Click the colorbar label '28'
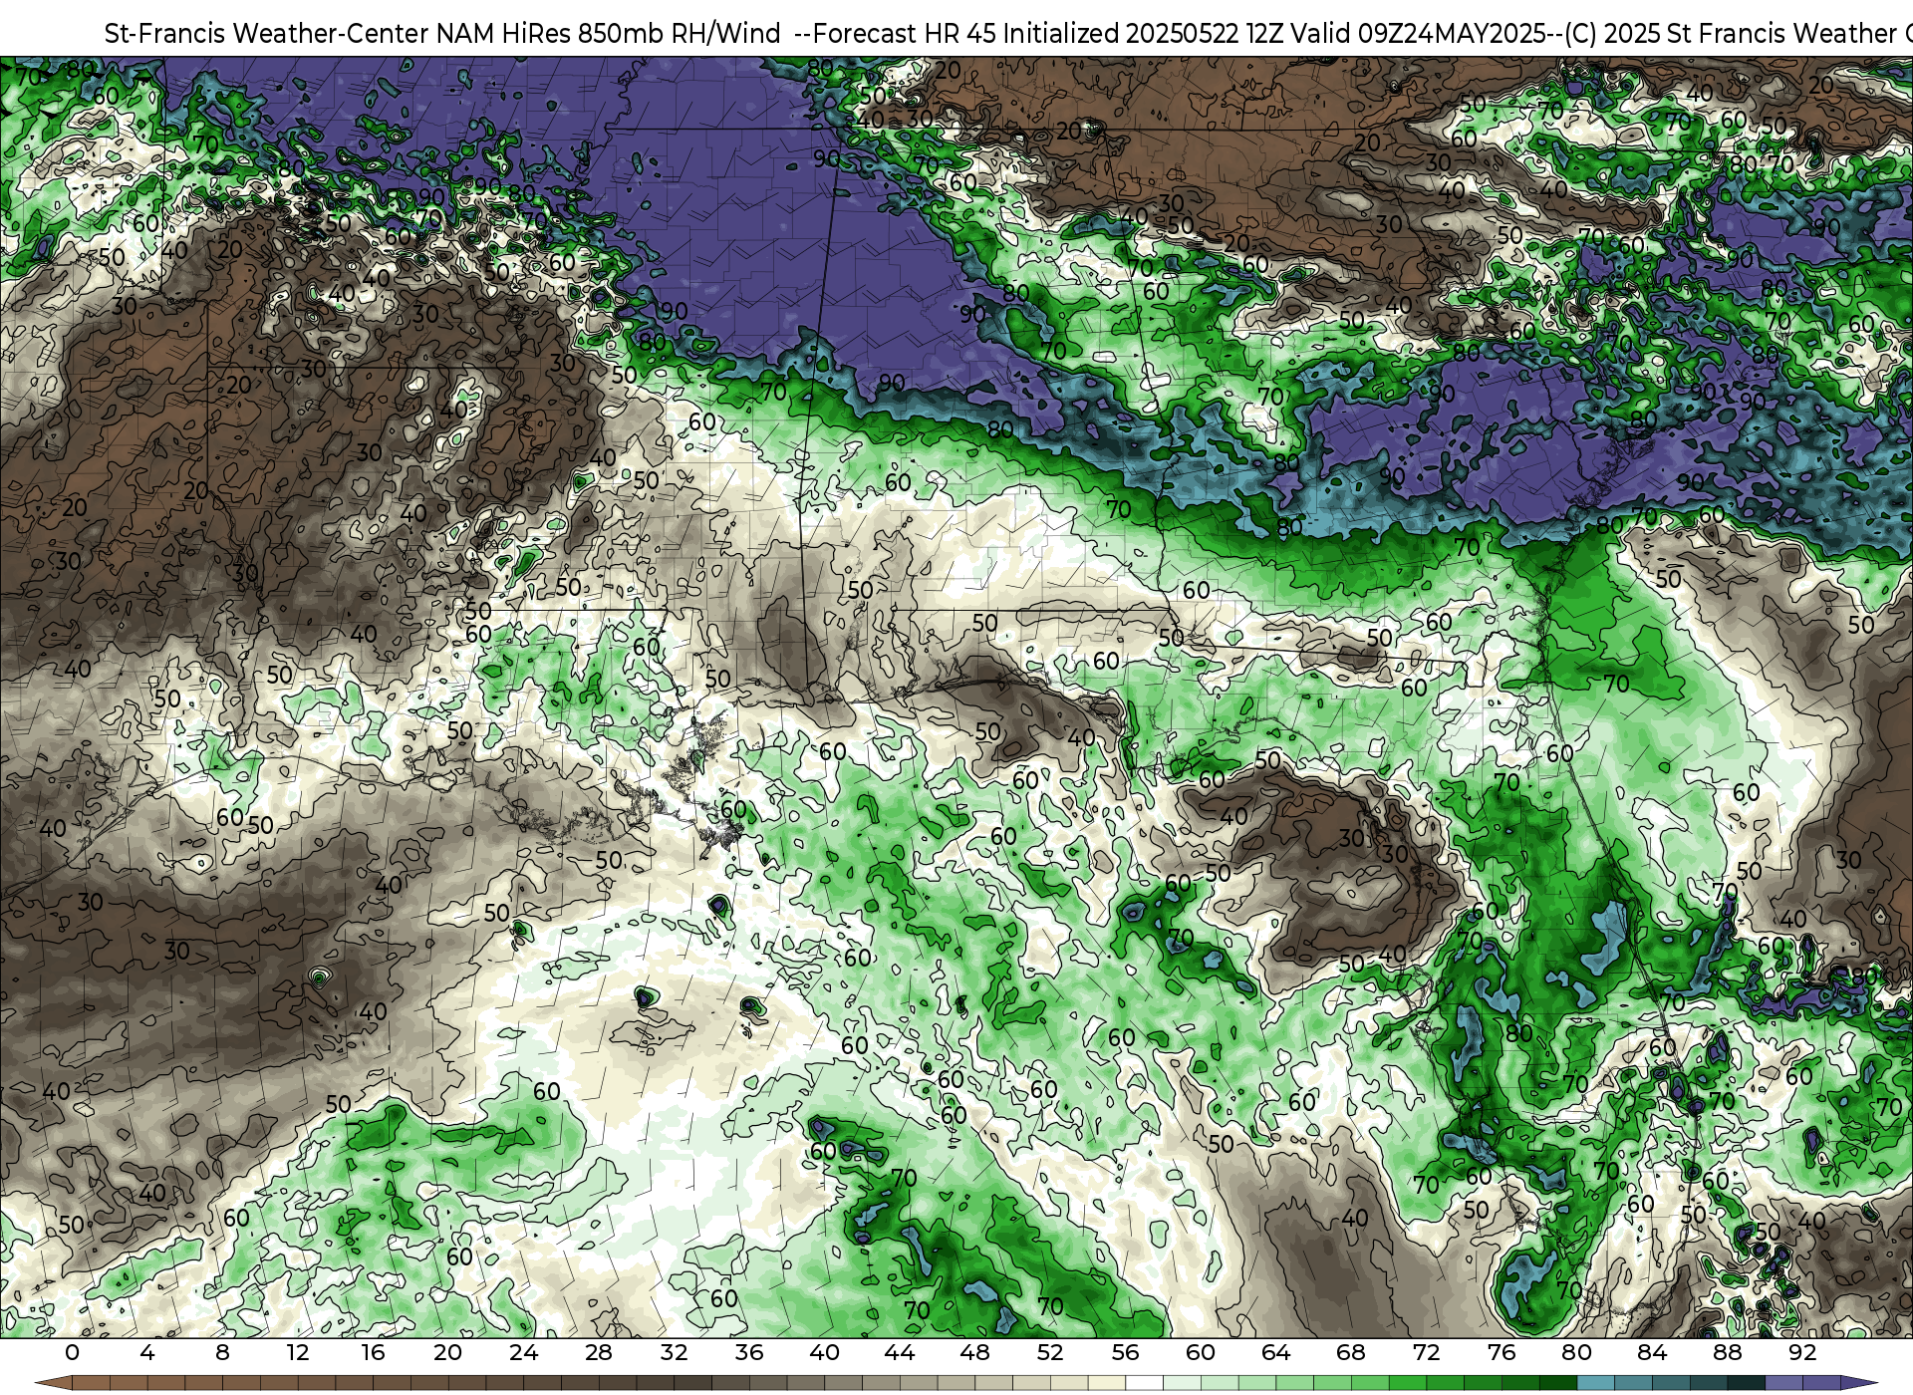Viewport: 1913px width, 1395px height. [599, 1352]
